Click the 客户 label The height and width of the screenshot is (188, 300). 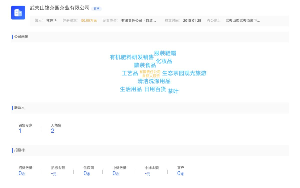[x=180, y=168]
